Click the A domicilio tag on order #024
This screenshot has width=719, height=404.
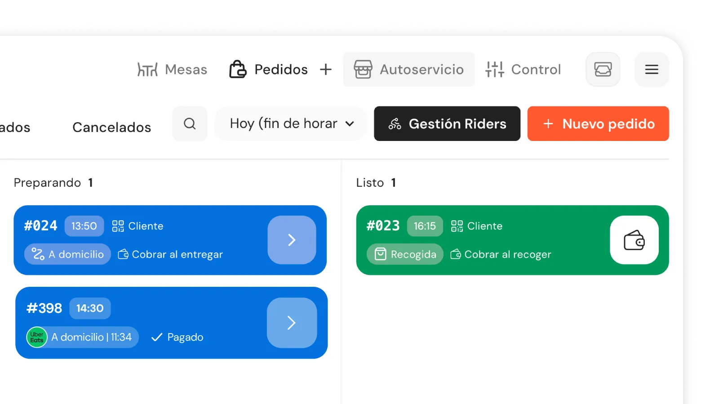(68, 254)
